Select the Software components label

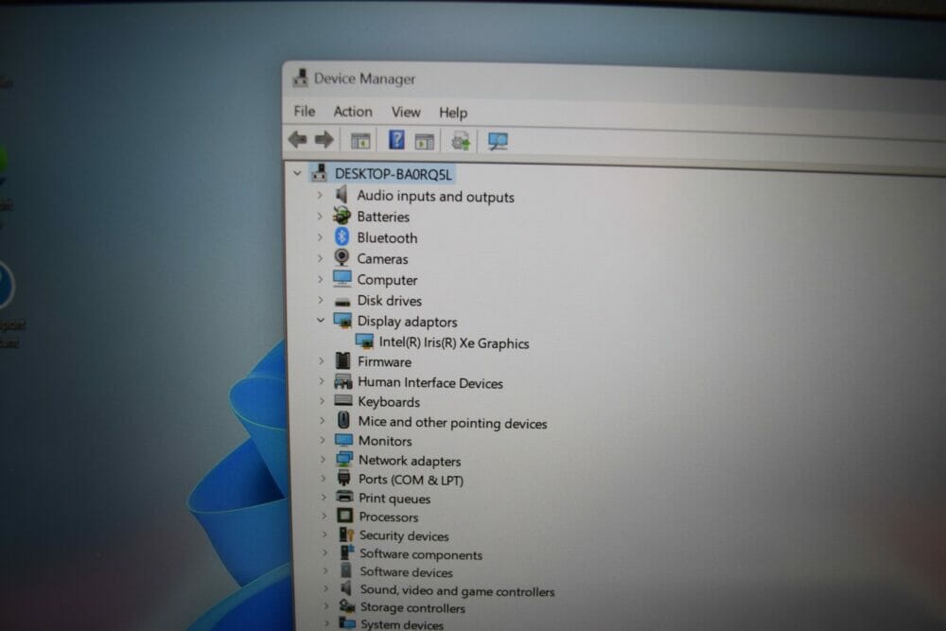pyautogui.click(x=421, y=554)
